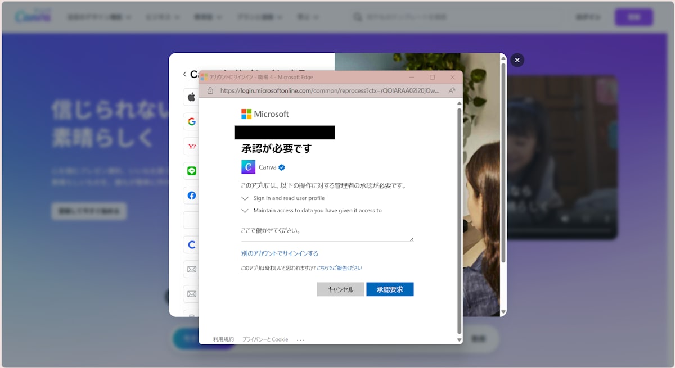The width and height of the screenshot is (675, 368).
Task: Choose the Apple sign-in icon
Action: click(x=191, y=97)
